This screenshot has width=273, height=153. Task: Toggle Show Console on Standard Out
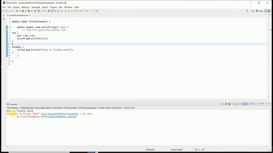click(x=244, y=104)
